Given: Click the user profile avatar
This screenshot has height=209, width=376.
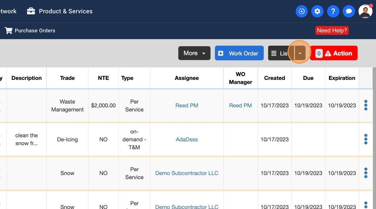Looking at the screenshot, I should [365, 11].
